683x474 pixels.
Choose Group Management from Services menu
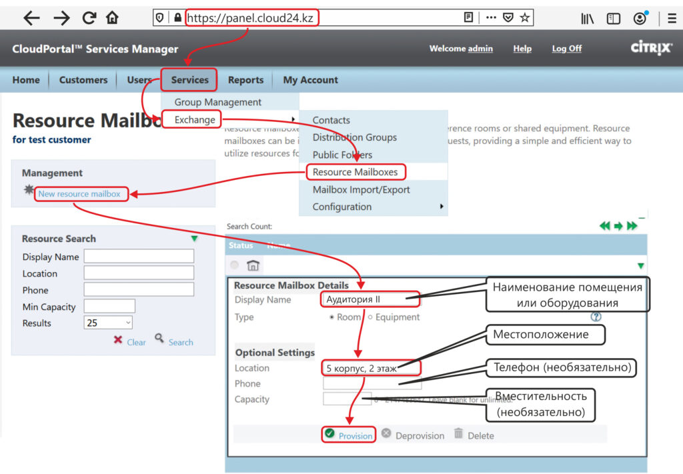[x=218, y=102]
